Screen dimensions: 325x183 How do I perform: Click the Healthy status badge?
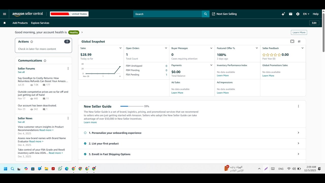tap(74, 32)
